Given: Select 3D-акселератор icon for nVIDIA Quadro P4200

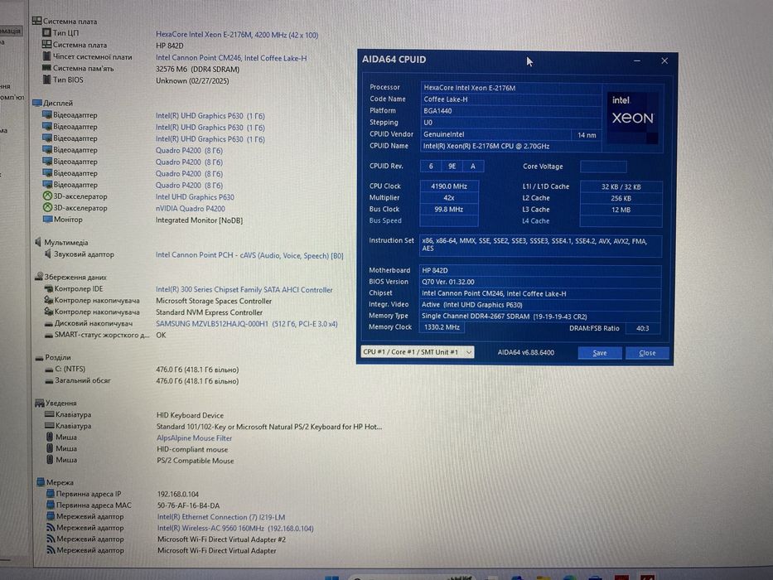Looking at the screenshot, I should coord(47,208).
